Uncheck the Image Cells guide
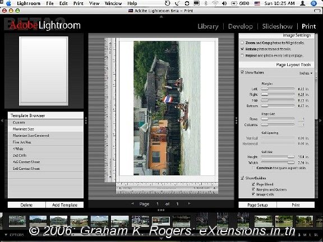 point(253,194)
